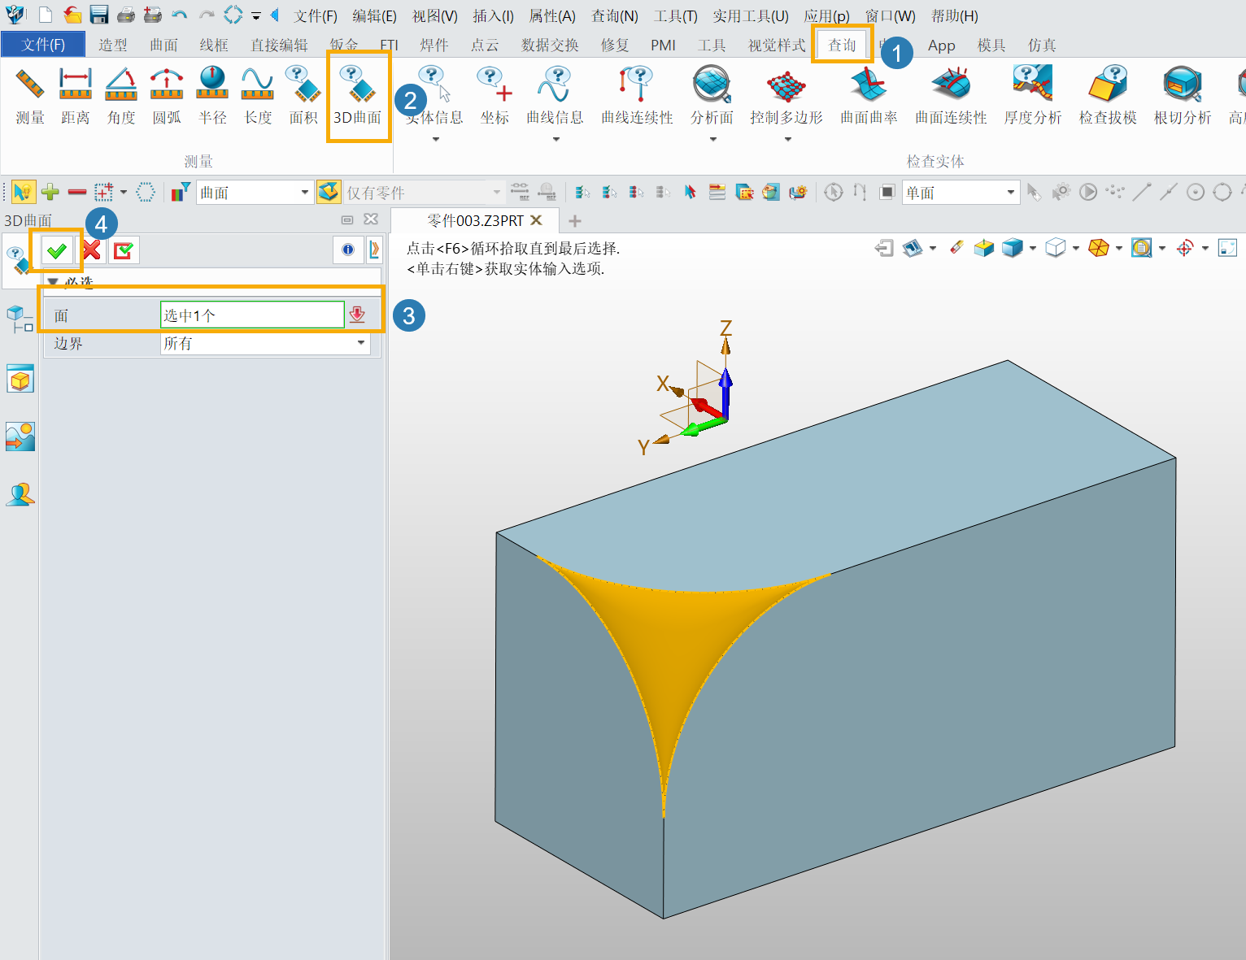Image resolution: width=1246 pixels, height=960 pixels.
Task: Click the print icon in quick toolbar
Action: (x=125, y=15)
